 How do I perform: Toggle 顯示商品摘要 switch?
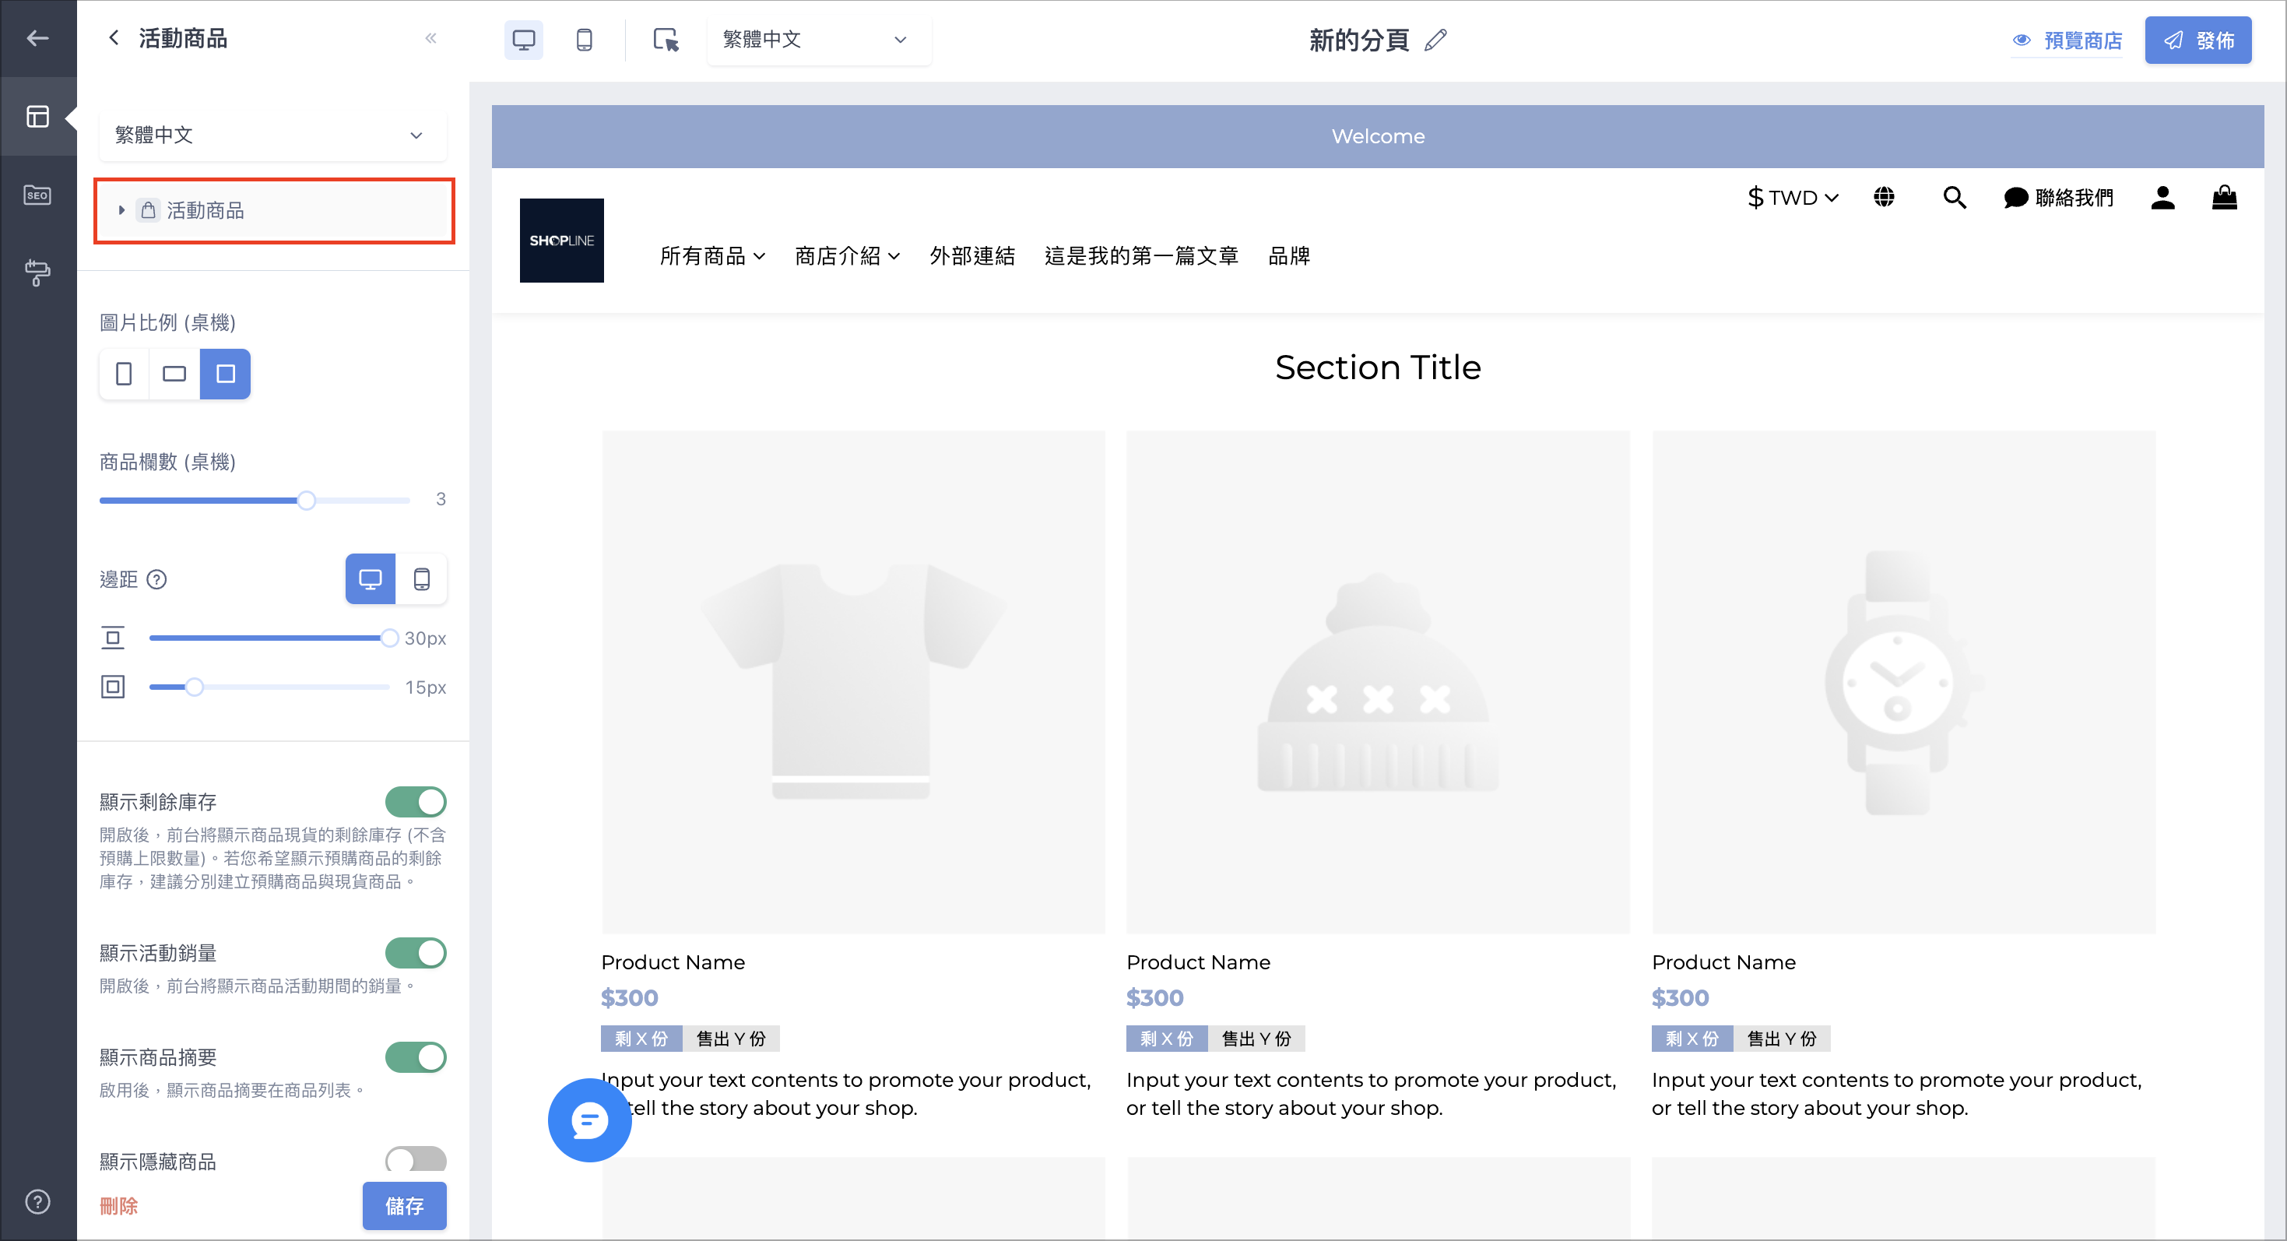point(416,1057)
